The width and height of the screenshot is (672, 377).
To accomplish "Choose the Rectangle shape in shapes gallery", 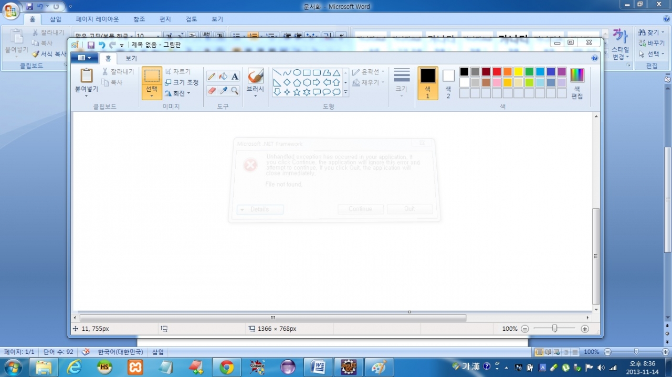I will tap(307, 73).
